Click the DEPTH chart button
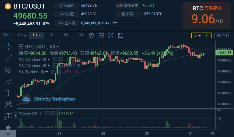 [x=223, y=35]
